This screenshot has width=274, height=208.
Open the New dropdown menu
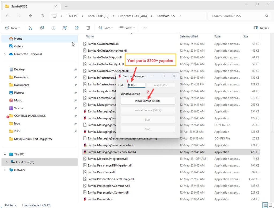12,28
